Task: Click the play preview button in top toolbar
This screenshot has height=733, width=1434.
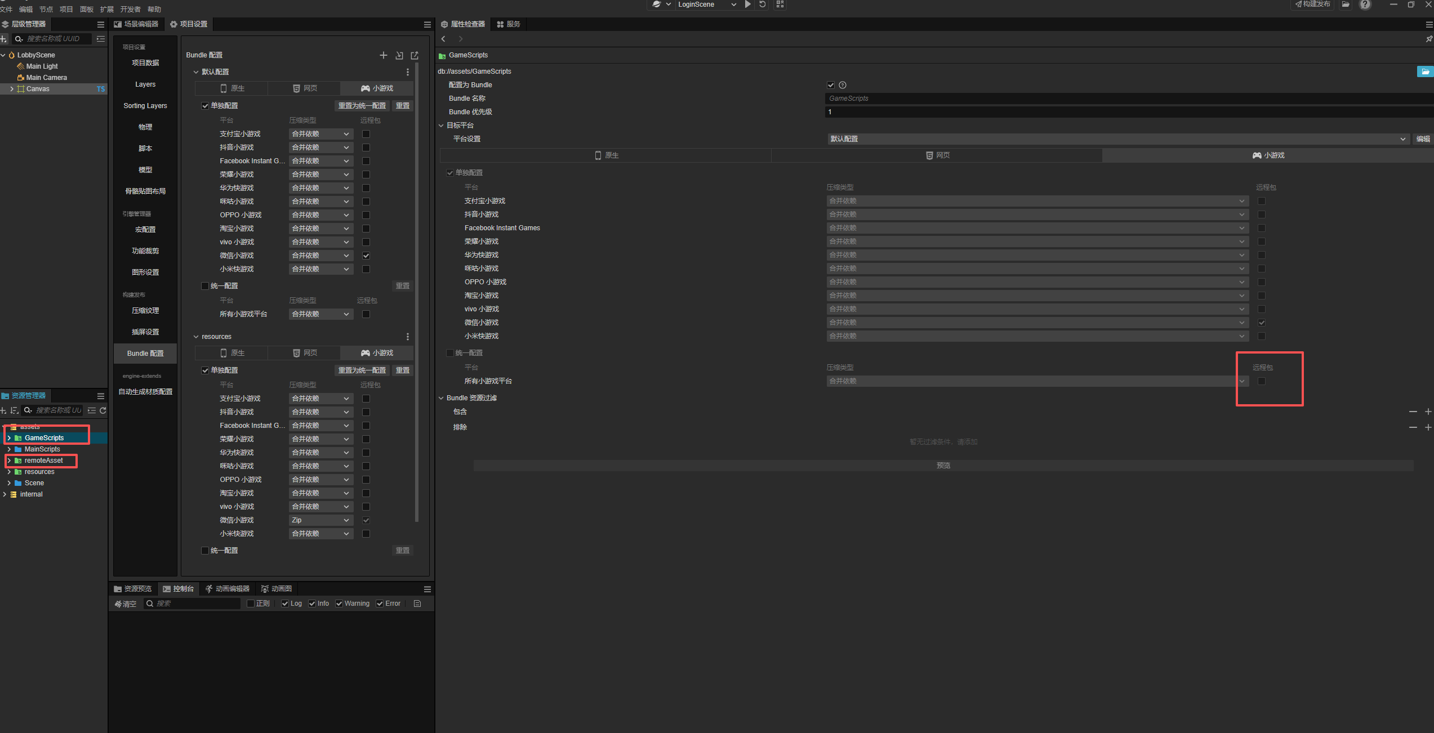Action: click(x=747, y=5)
